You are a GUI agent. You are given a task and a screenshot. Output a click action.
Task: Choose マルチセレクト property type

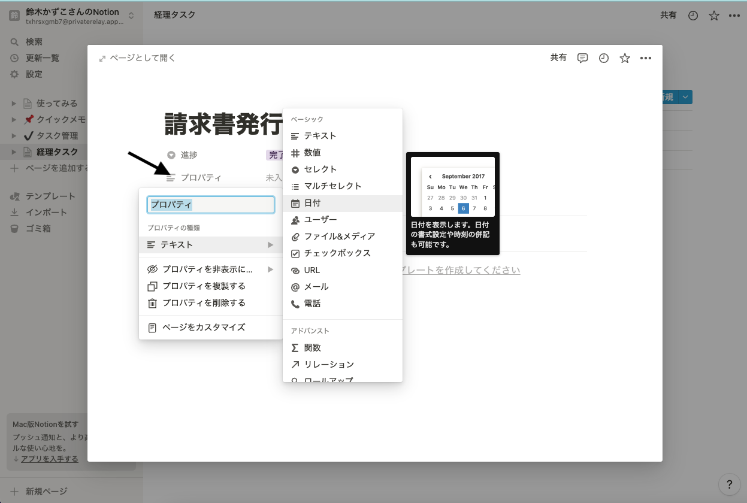click(x=343, y=186)
